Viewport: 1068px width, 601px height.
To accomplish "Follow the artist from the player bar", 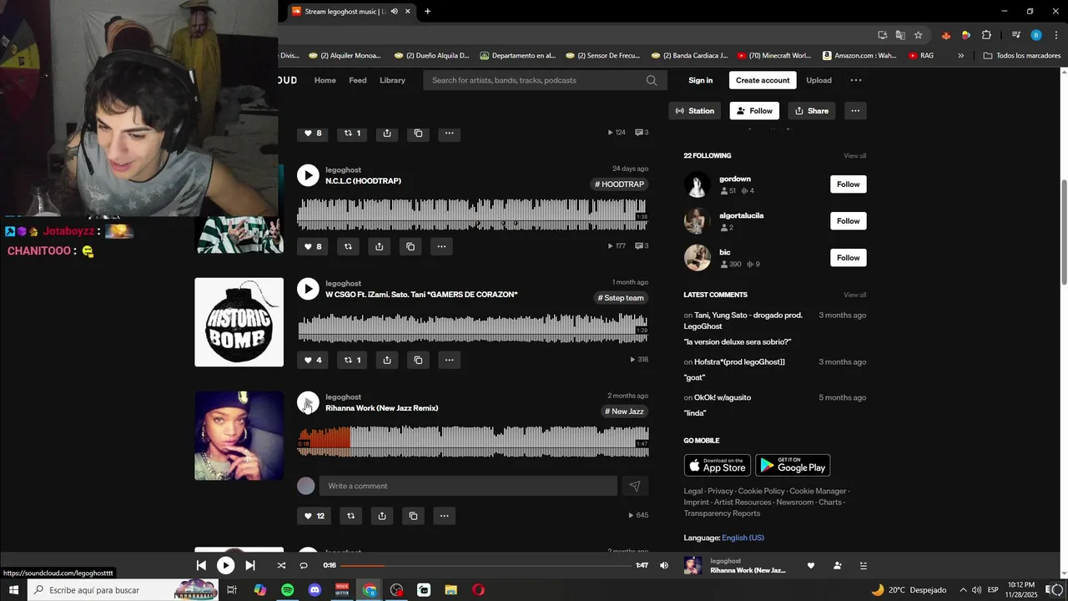I will [837, 565].
